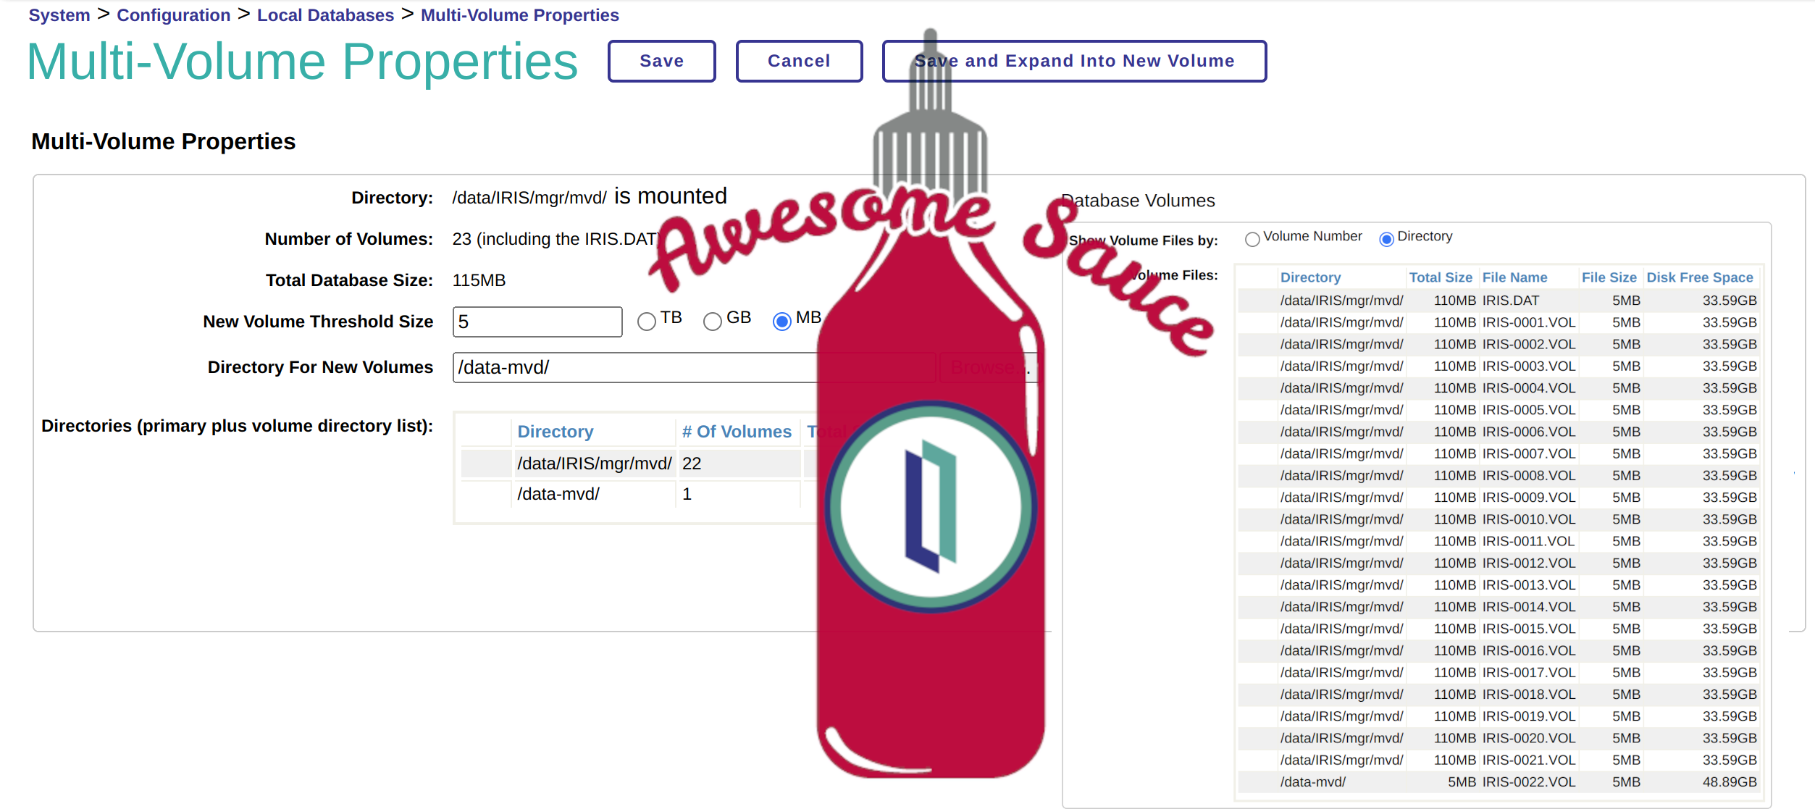Viewport: 1815px width, 809px height.
Task: Open the System breadcrumb link
Action: click(59, 15)
